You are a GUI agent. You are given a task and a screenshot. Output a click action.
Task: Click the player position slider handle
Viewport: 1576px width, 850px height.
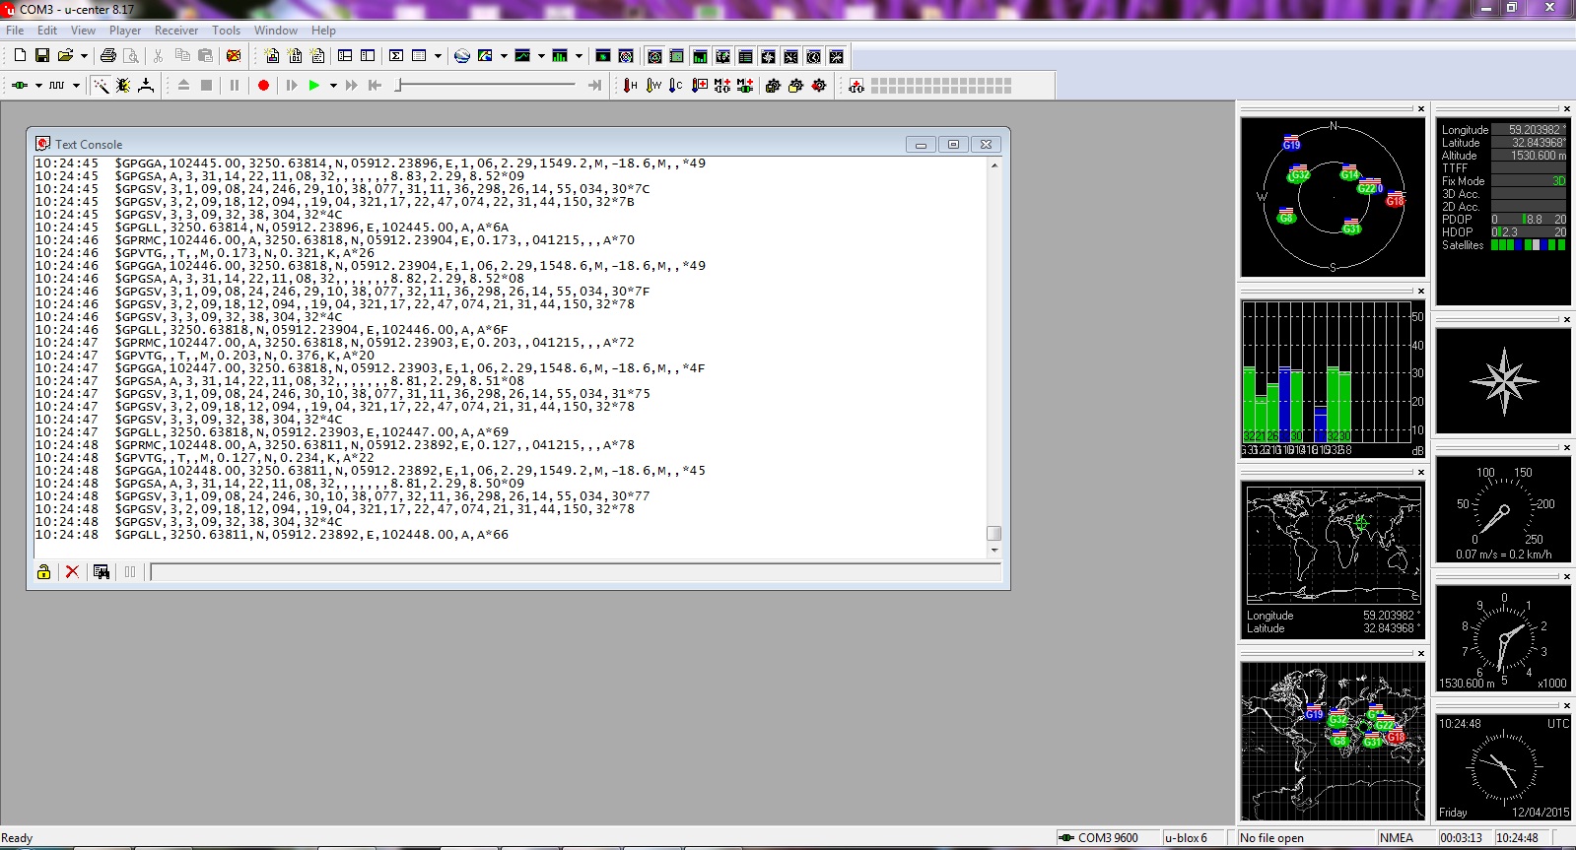click(x=398, y=86)
